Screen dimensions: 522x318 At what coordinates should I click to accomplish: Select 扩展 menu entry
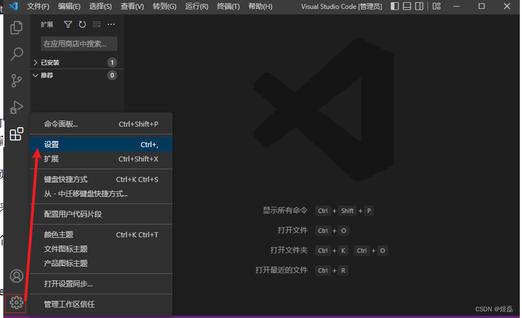click(x=101, y=159)
